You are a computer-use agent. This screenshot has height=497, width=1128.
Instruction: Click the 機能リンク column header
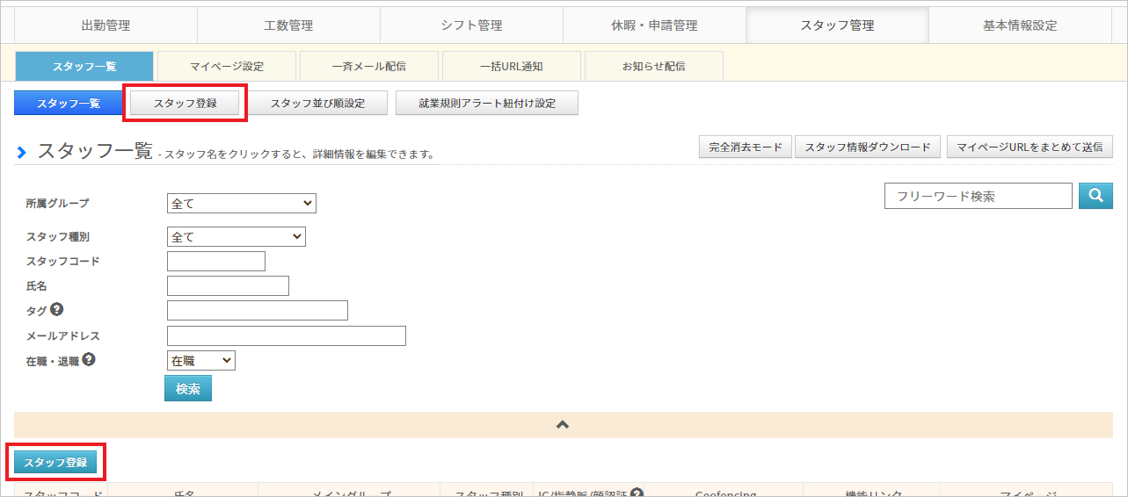tap(872, 492)
